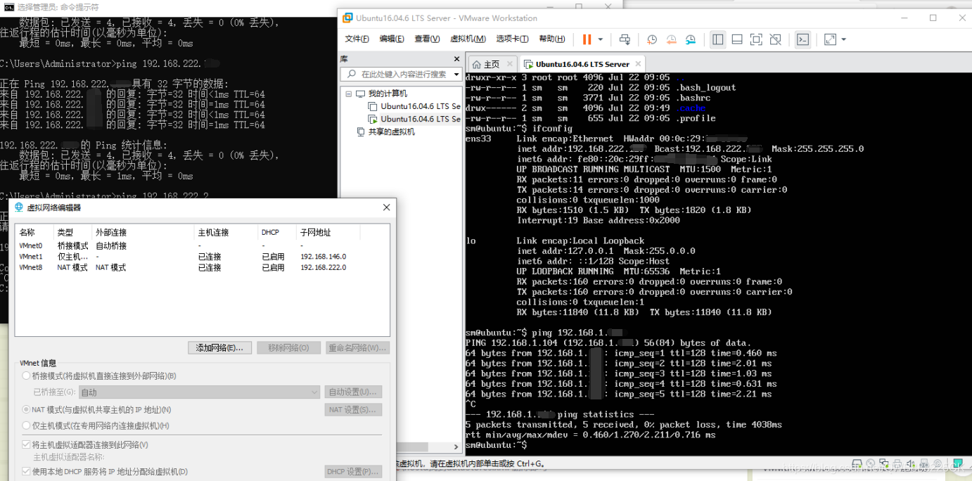972x481 pixels.
Task: Select the VMnet1 row in network list
Action: tap(202, 257)
